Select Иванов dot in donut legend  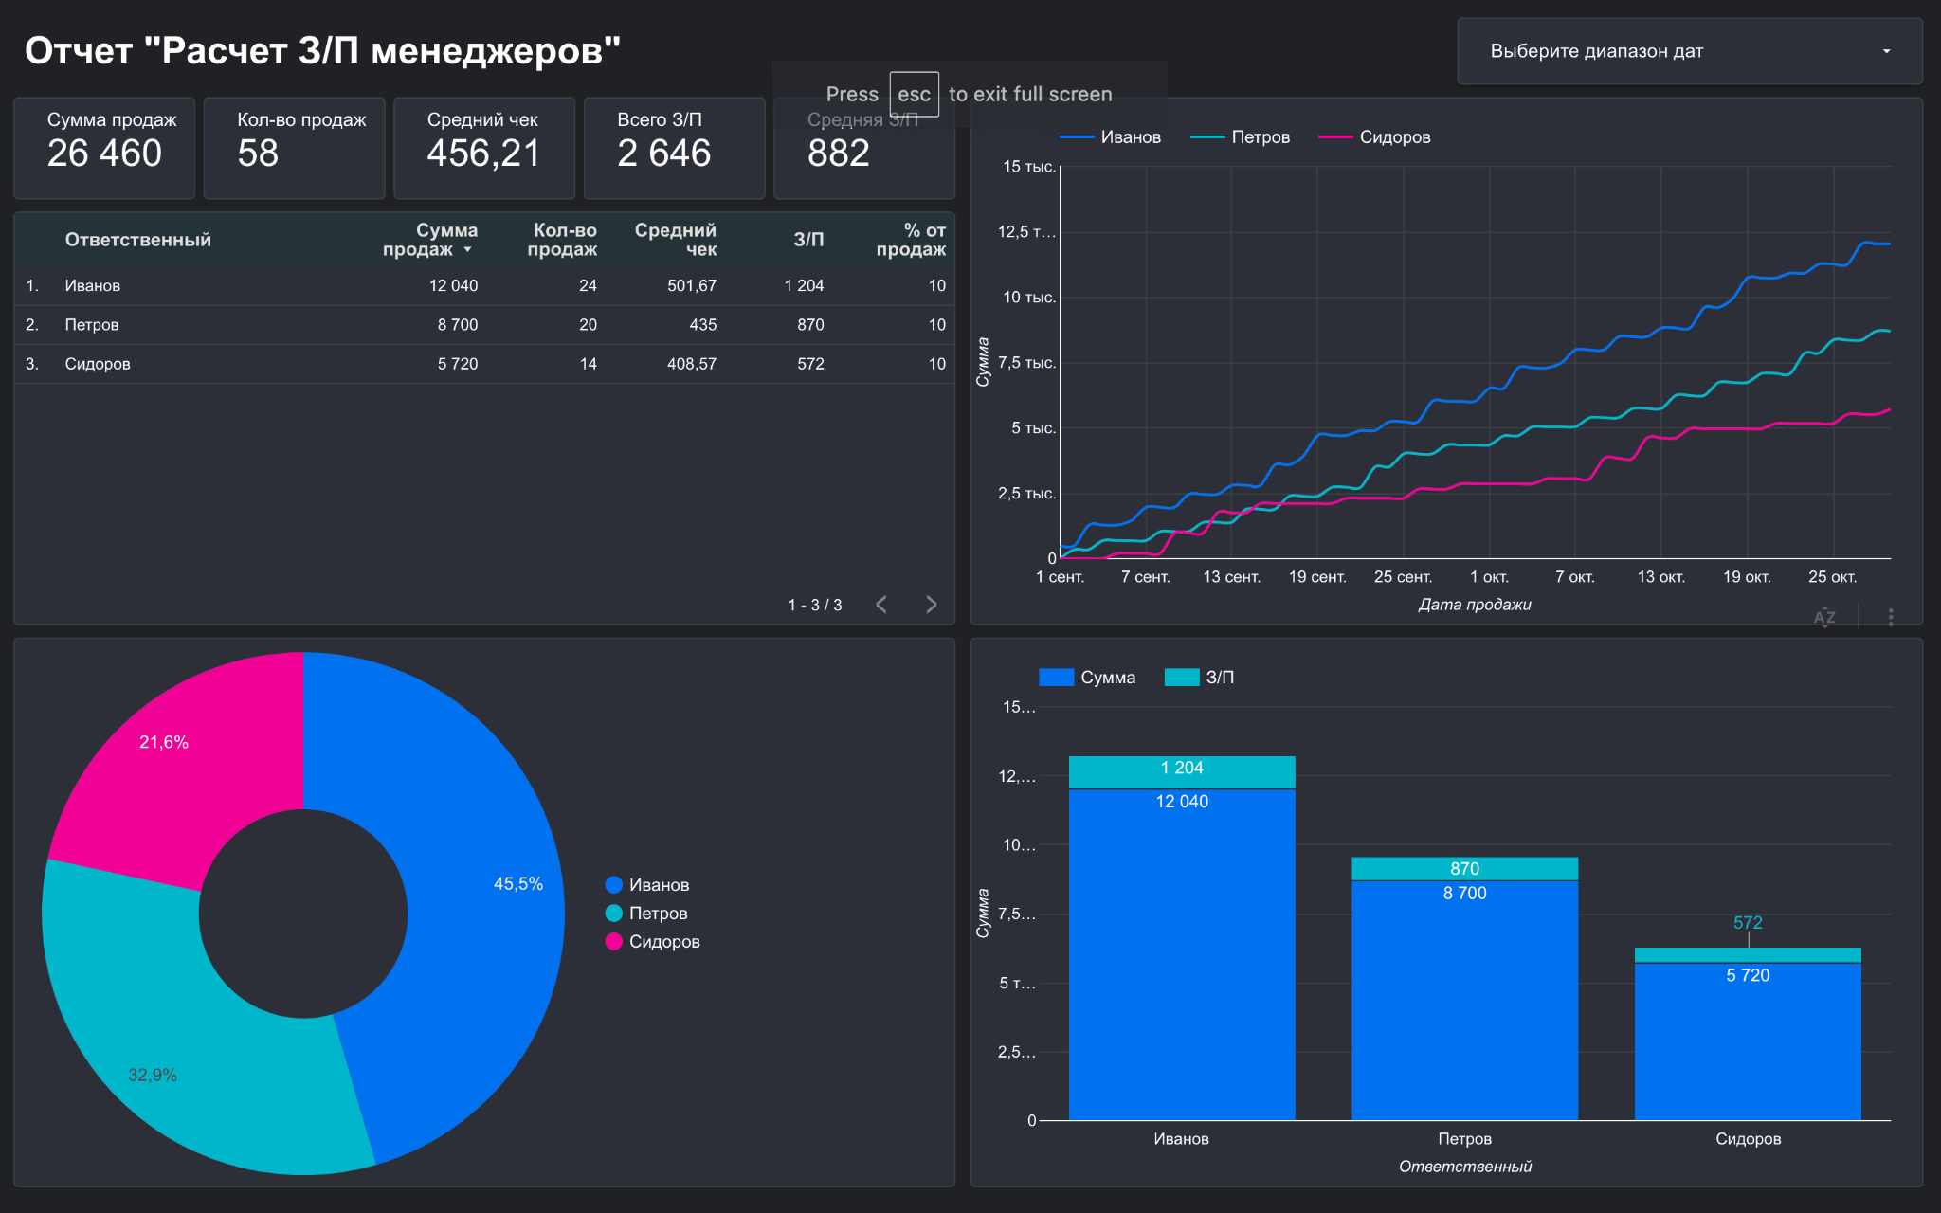point(613,884)
